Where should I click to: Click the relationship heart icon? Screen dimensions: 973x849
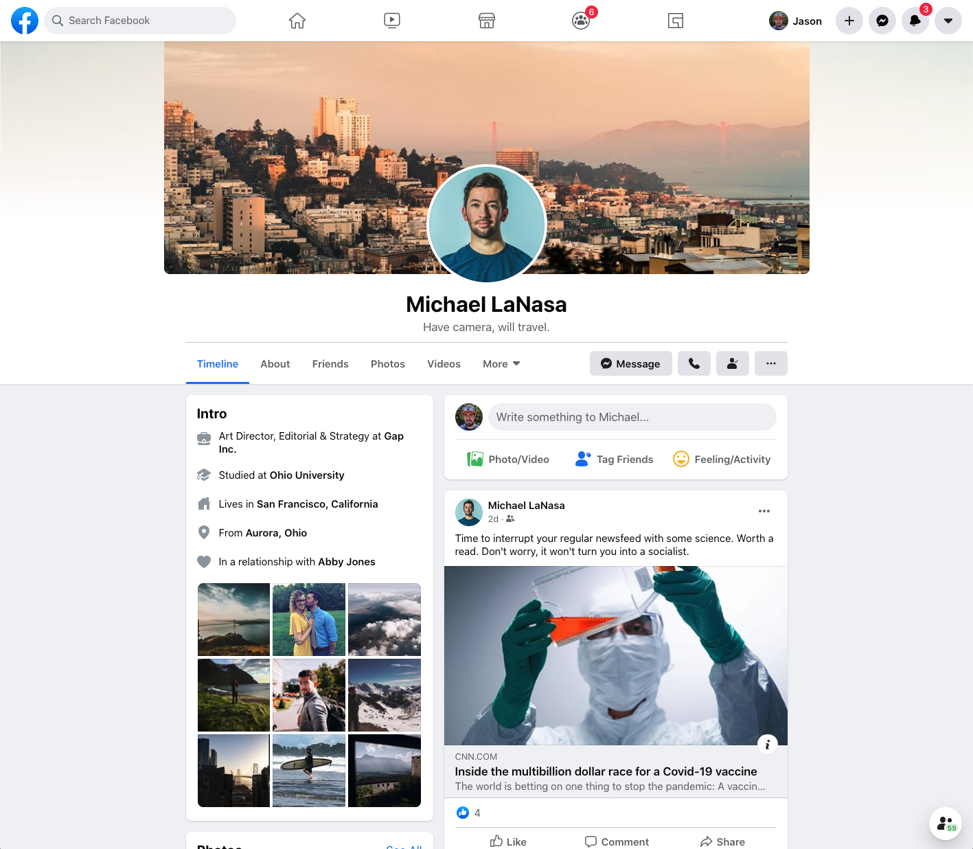click(204, 562)
